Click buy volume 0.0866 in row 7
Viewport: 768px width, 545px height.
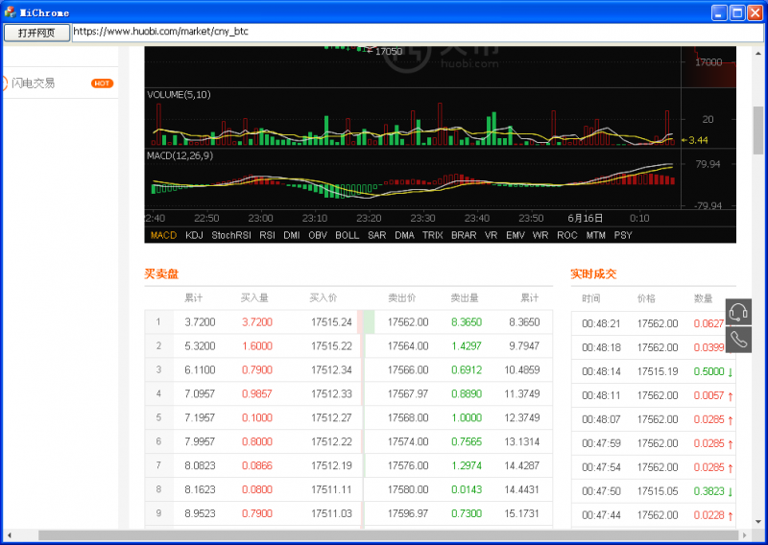point(257,465)
